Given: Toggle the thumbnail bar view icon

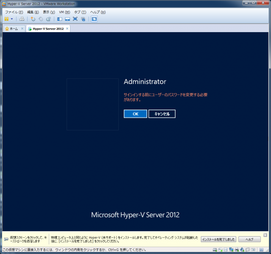Looking at the screenshot, I should (67, 19).
